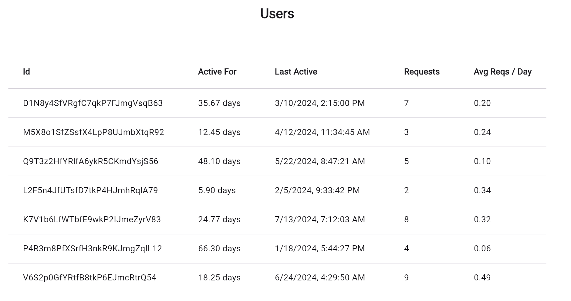Sort by the Id column header
Image resolution: width=571 pixels, height=301 pixels.
(x=26, y=72)
